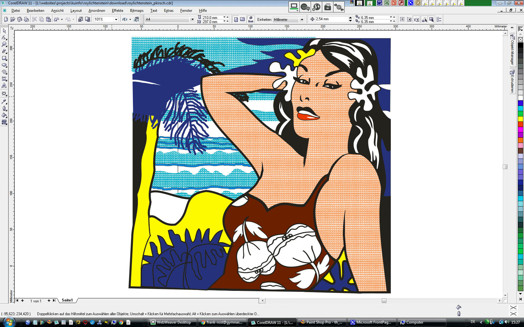Click the Export icon
The width and height of the screenshot is (524, 327).
pos(88,19)
